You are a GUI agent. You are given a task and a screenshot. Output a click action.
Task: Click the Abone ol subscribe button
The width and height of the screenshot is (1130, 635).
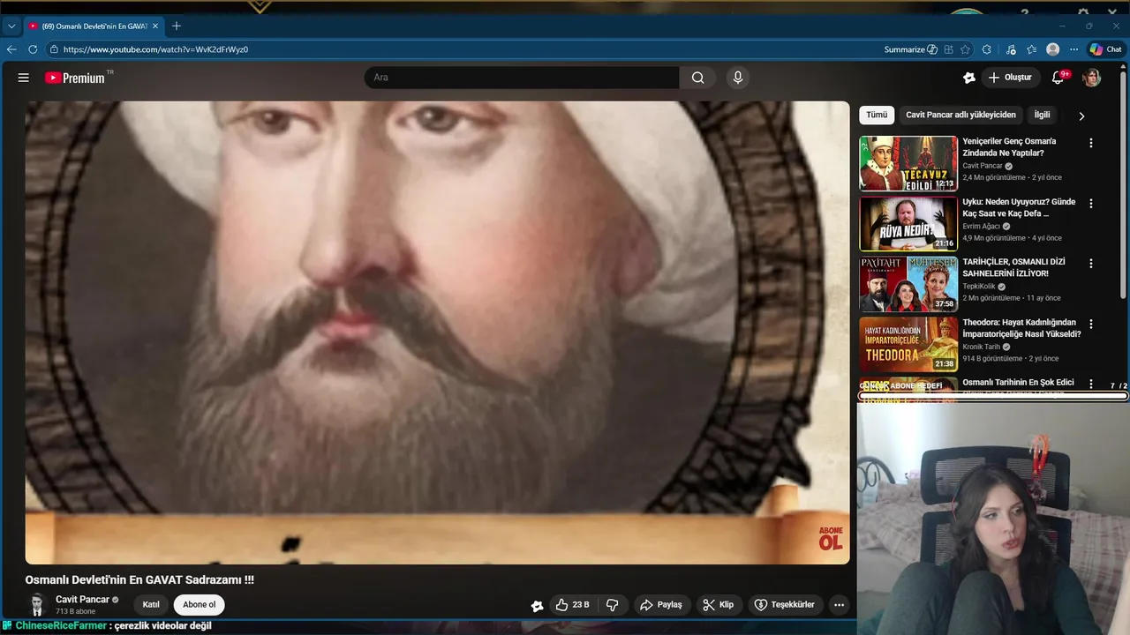[199, 605]
